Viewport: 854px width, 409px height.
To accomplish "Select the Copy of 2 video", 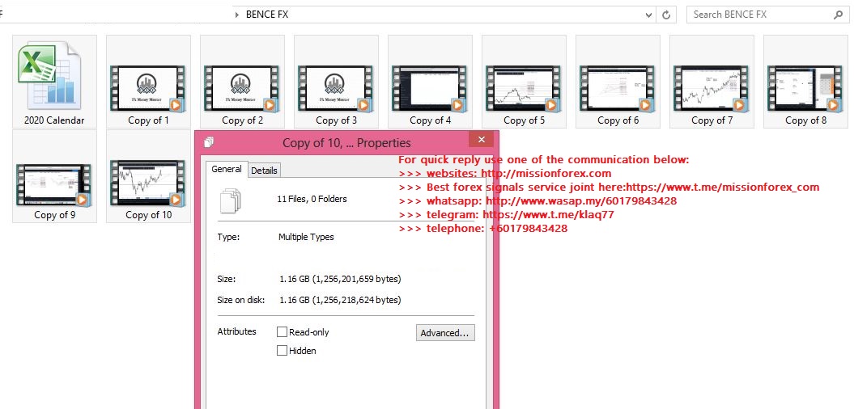I will tap(242, 82).
